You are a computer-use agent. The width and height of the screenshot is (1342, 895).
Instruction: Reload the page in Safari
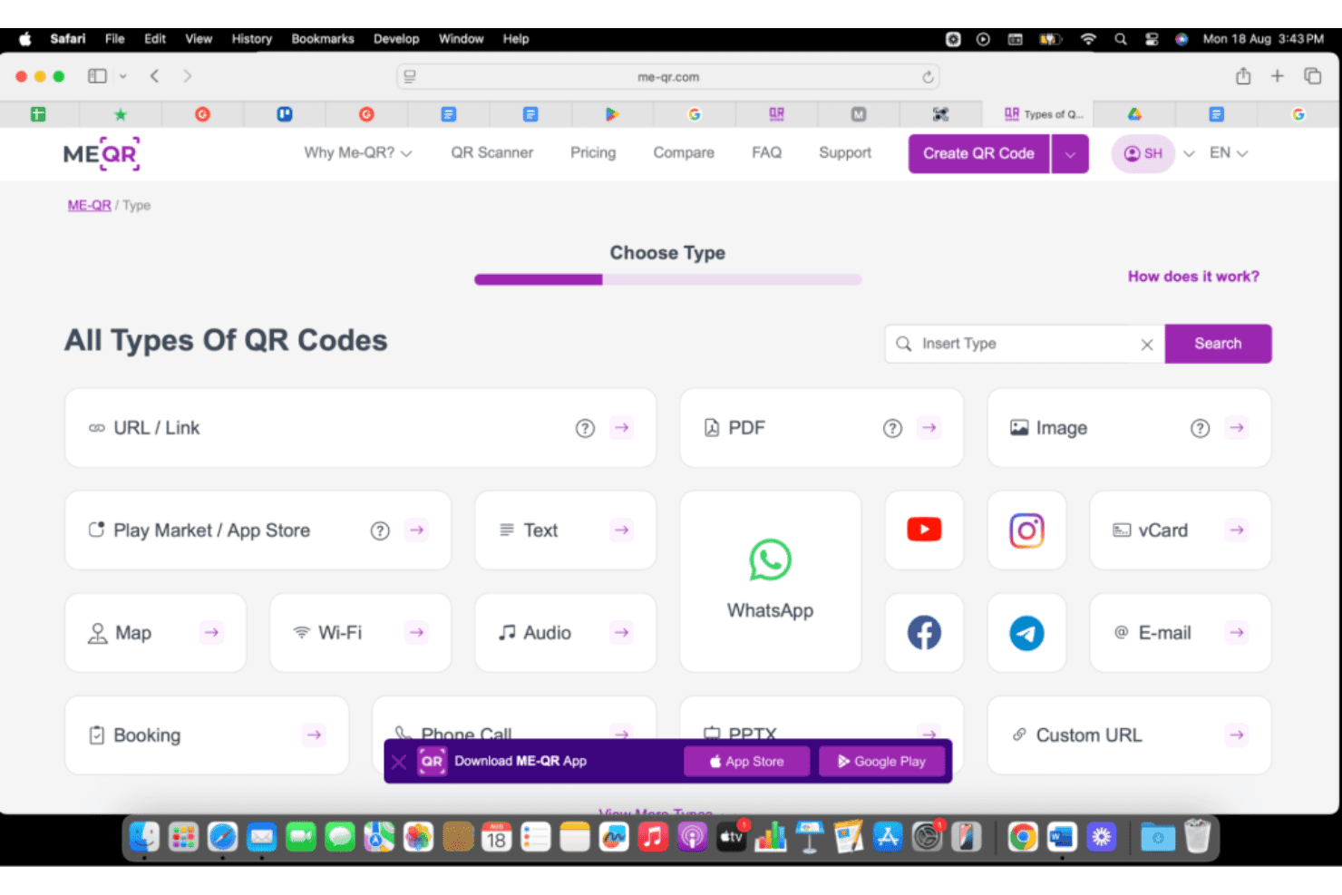point(928,77)
